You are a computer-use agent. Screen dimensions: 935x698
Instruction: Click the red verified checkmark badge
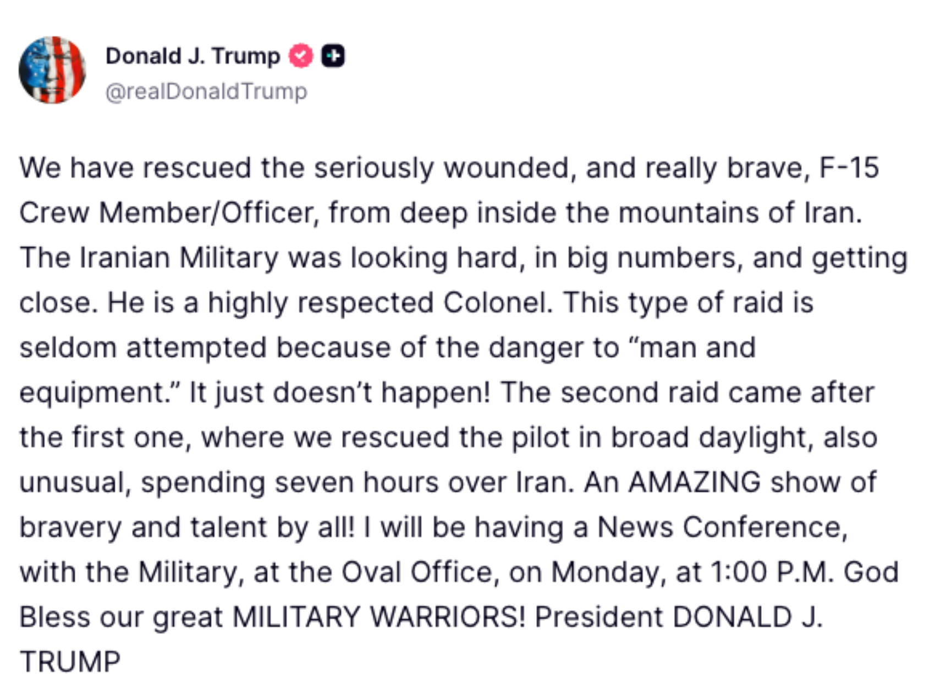point(301,56)
